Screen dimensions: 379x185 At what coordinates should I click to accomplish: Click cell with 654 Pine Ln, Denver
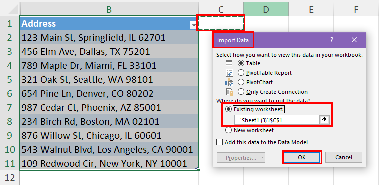pos(109,94)
